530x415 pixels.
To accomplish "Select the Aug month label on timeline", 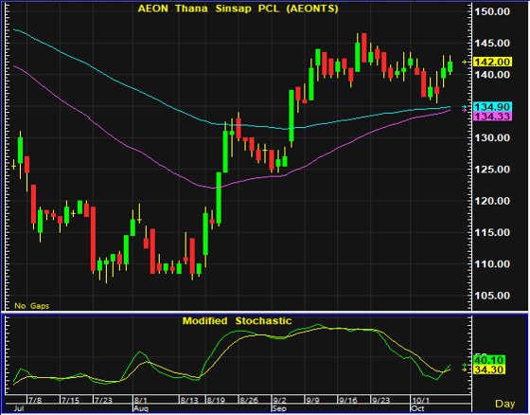I will (140, 408).
